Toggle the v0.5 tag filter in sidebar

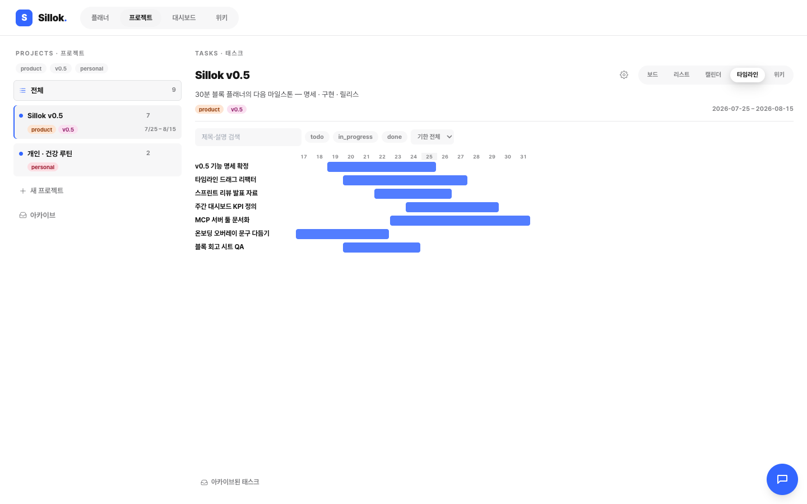[61, 69]
